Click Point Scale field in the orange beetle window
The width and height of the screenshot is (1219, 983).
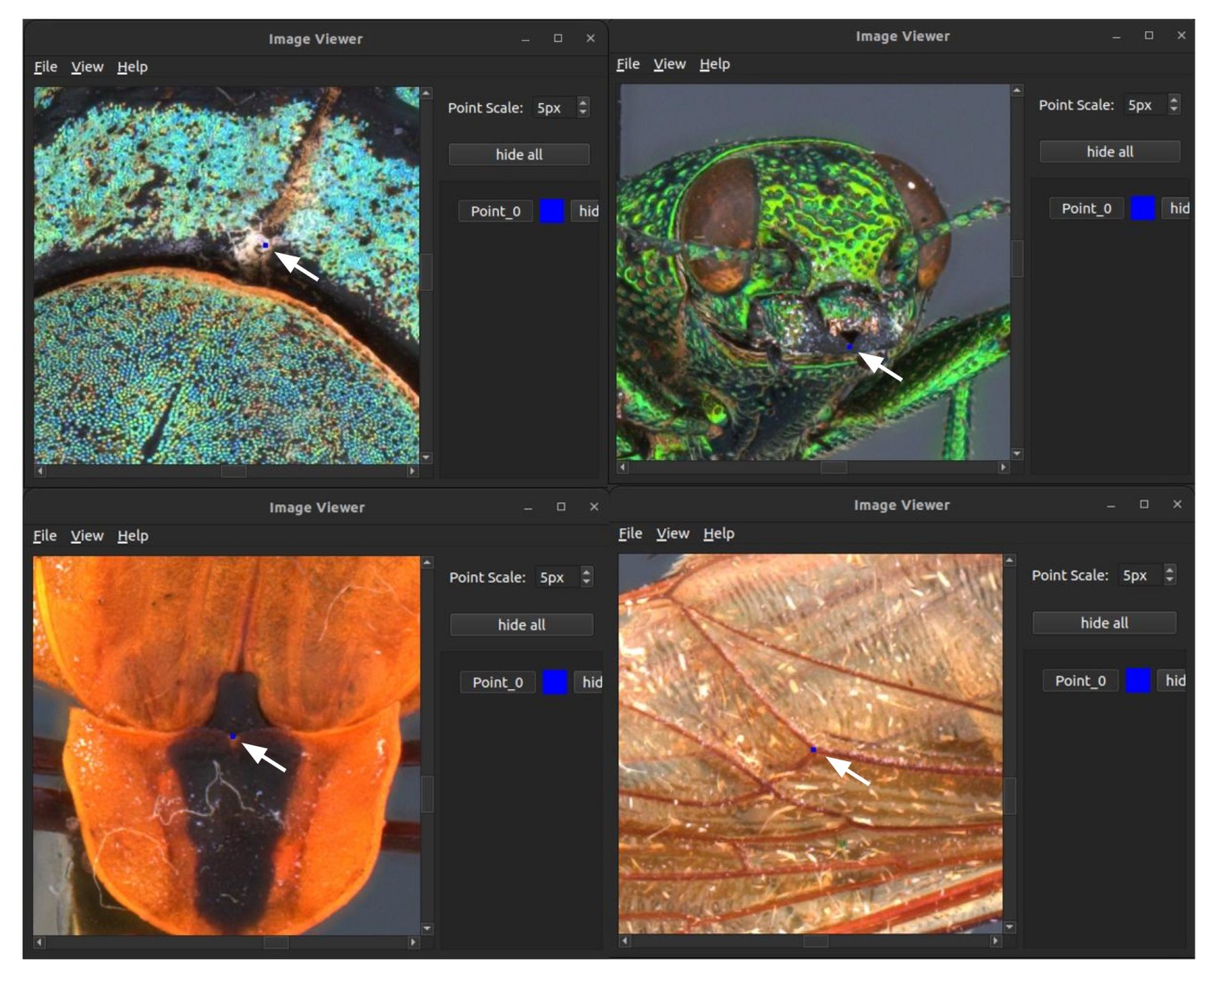coord(556,577)
